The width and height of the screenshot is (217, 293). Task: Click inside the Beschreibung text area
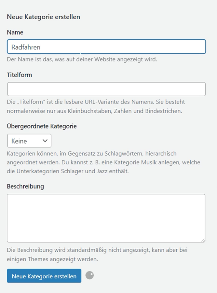coord(106,218)
